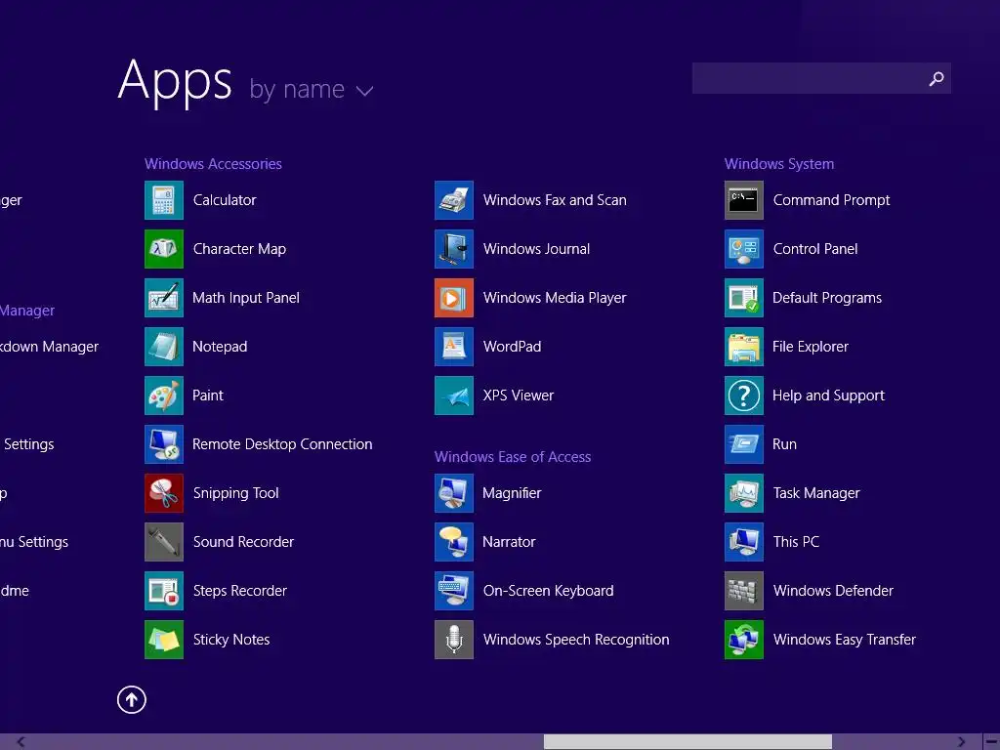
Task: Open the Task Manager icon
Action: coord(743,493)
